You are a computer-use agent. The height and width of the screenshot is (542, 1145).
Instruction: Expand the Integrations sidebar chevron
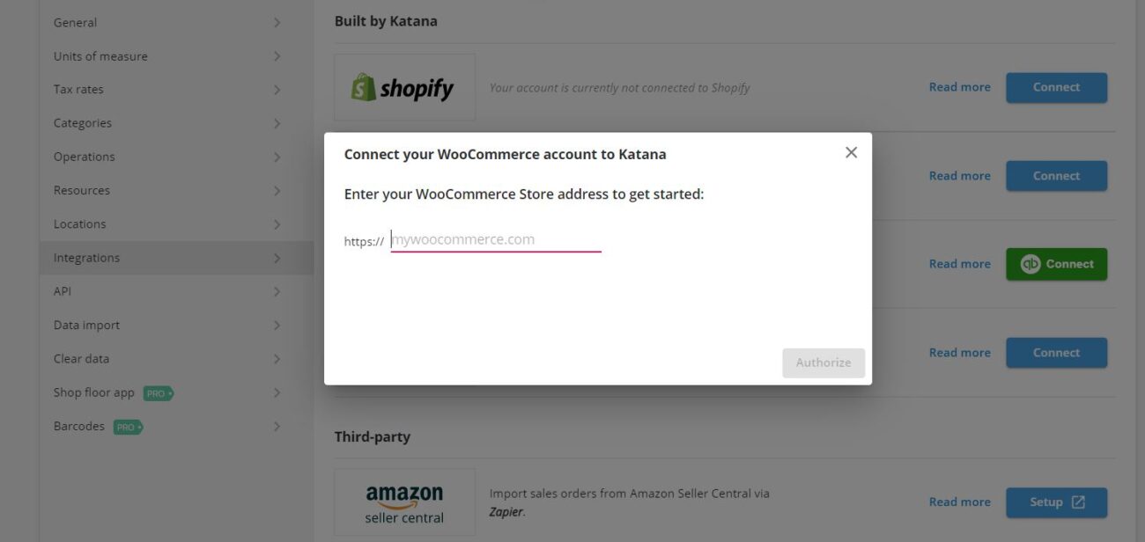pyautogui.click(x=276, y=257)
